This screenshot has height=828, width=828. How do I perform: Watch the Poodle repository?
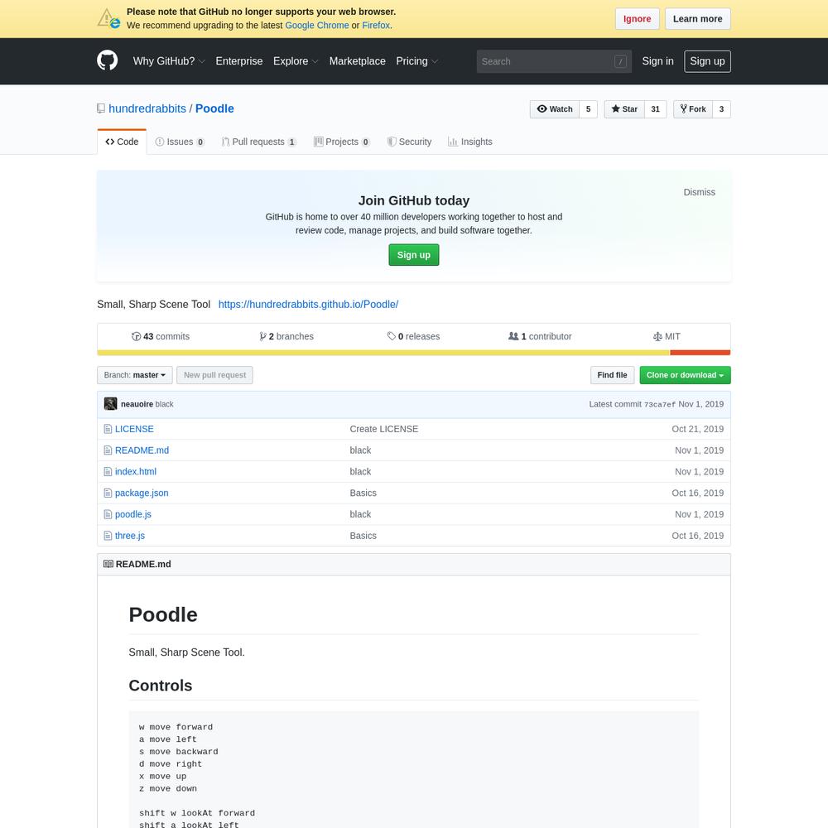point(555,109)
